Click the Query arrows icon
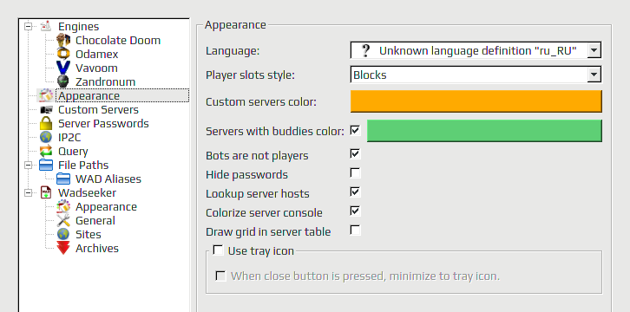The image size is (630, 312). click(x=46, y=151)
